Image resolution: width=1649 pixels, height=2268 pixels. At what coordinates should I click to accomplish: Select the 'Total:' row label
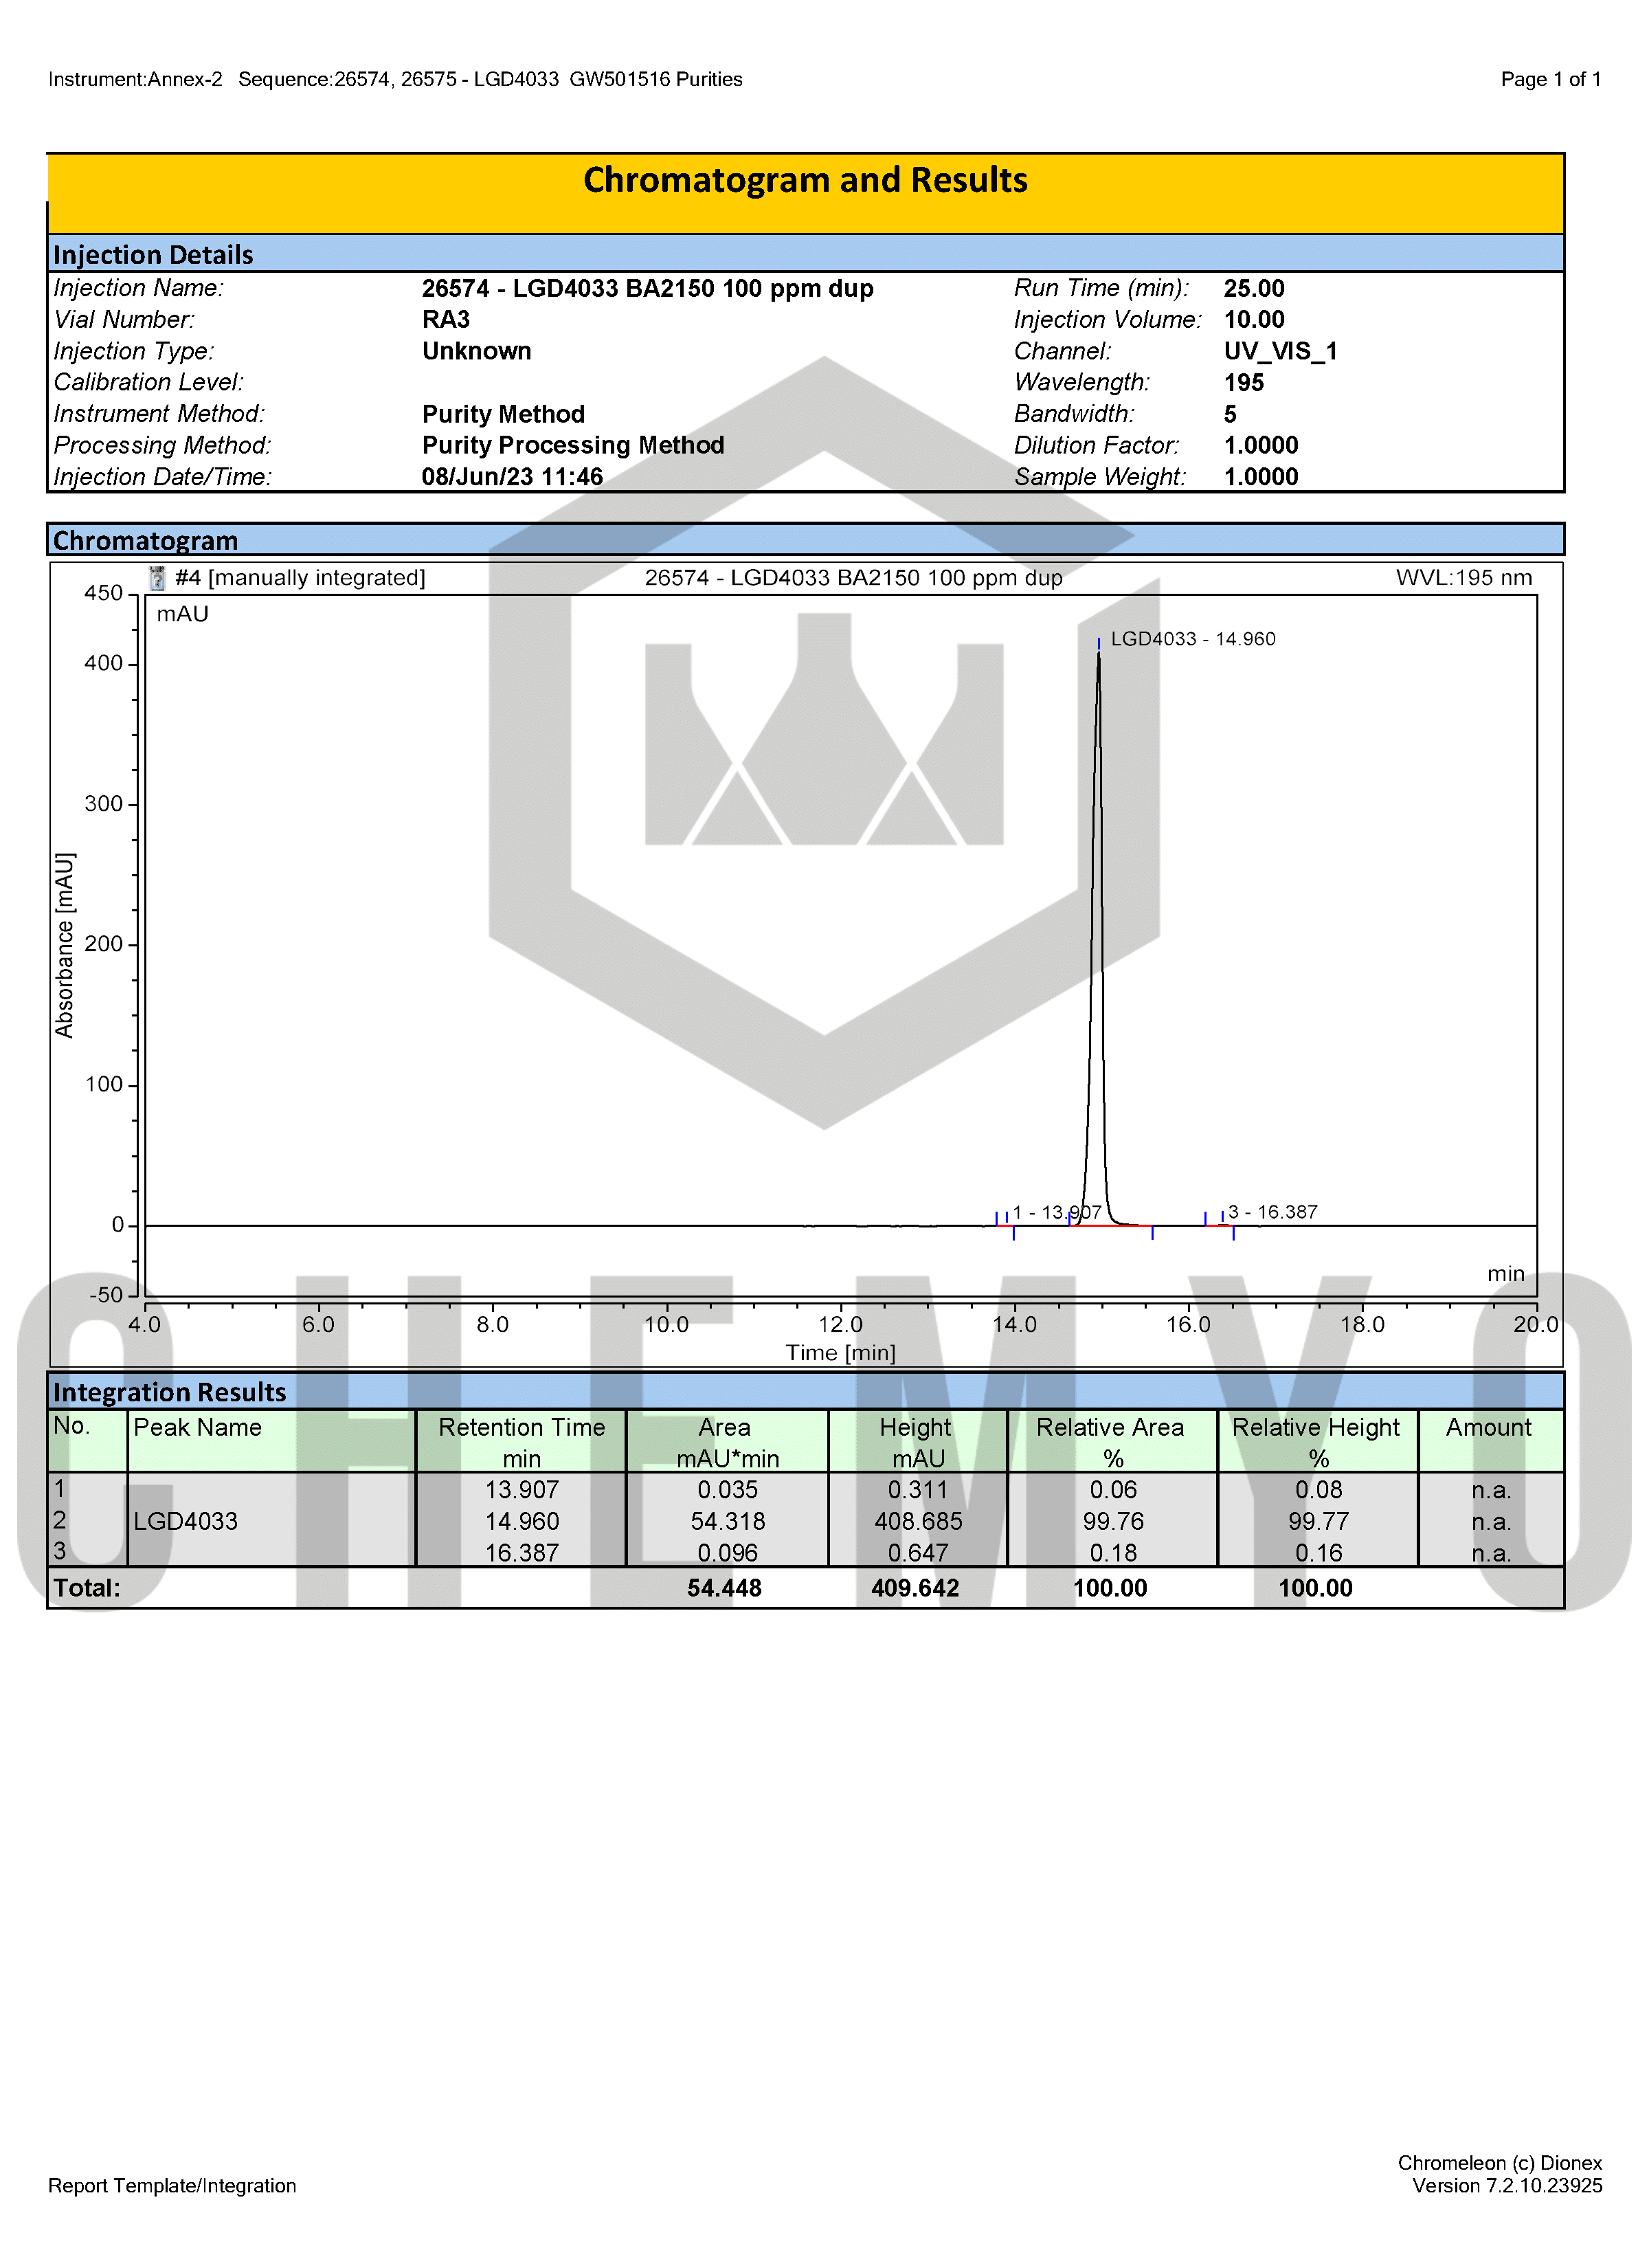(87, 1588)
